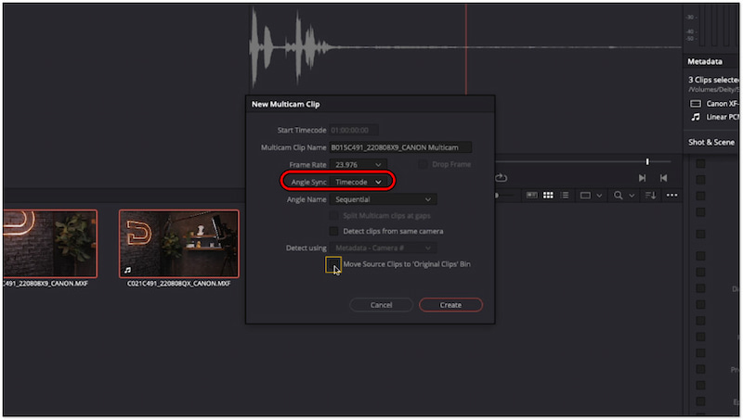Open the three-dot options menu

[x=672, y=196]
